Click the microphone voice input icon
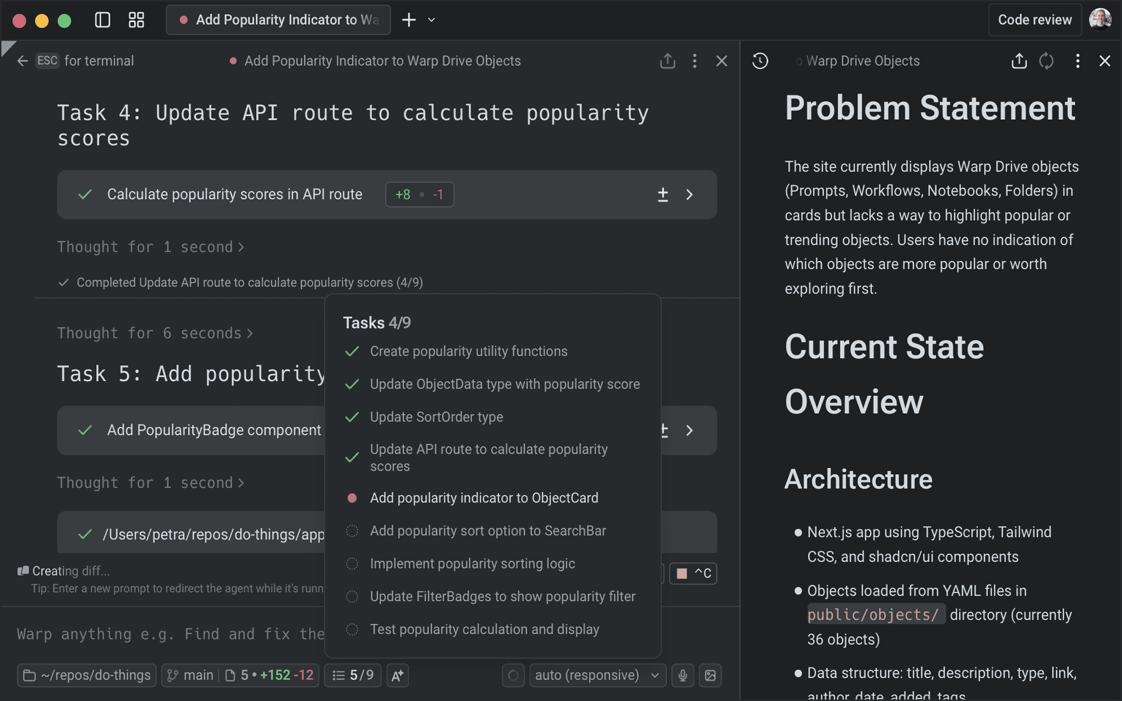The width and height of the screenshot is (1122, 701). (x=683, y=675)
